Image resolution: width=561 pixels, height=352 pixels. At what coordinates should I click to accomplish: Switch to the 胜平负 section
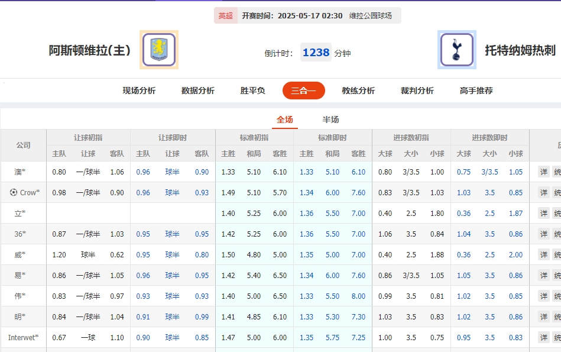click(x=252, y=91)
